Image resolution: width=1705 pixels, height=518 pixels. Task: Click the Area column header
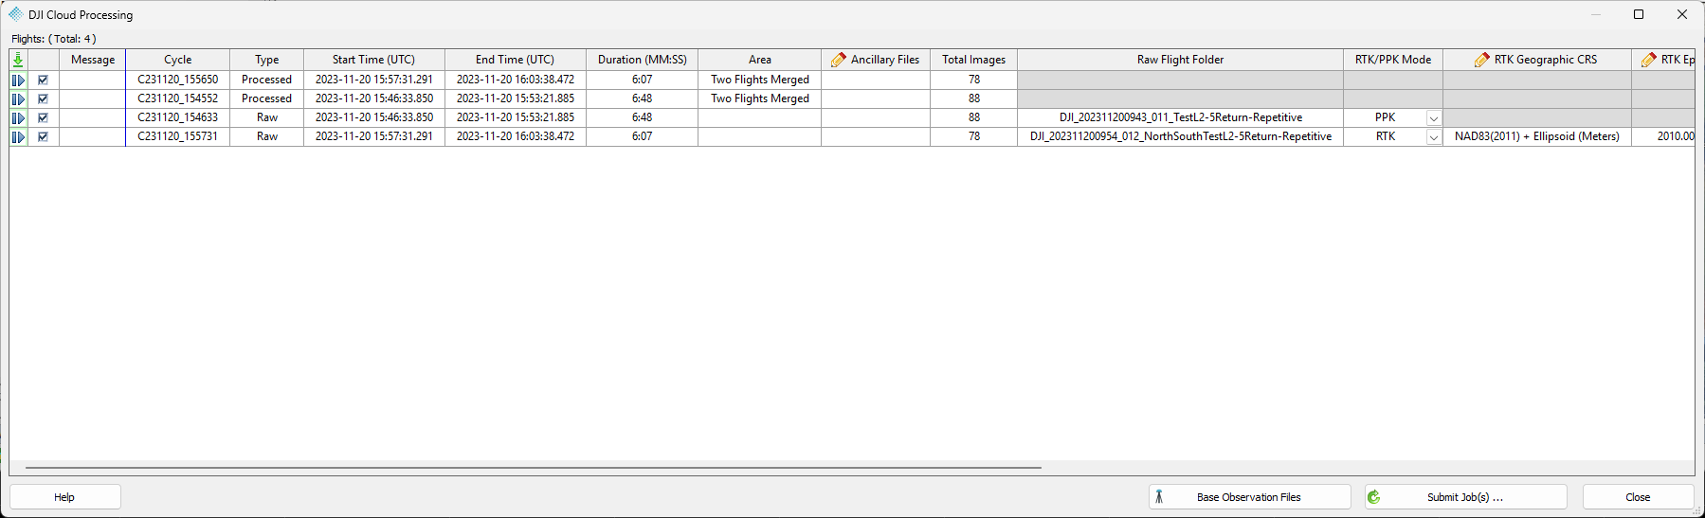pos(760,60)
